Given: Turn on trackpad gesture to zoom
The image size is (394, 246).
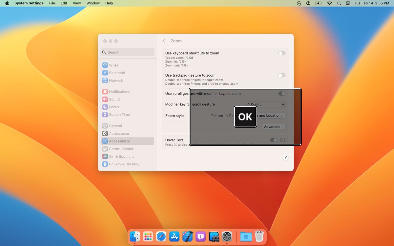Looking at the screenshot, I should pyautogui.click(x=282, y=75).
